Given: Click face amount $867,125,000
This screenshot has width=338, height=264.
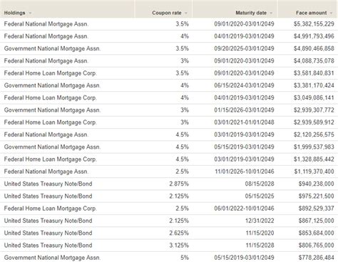Looking at the screenshot, I should click(317, 221).
